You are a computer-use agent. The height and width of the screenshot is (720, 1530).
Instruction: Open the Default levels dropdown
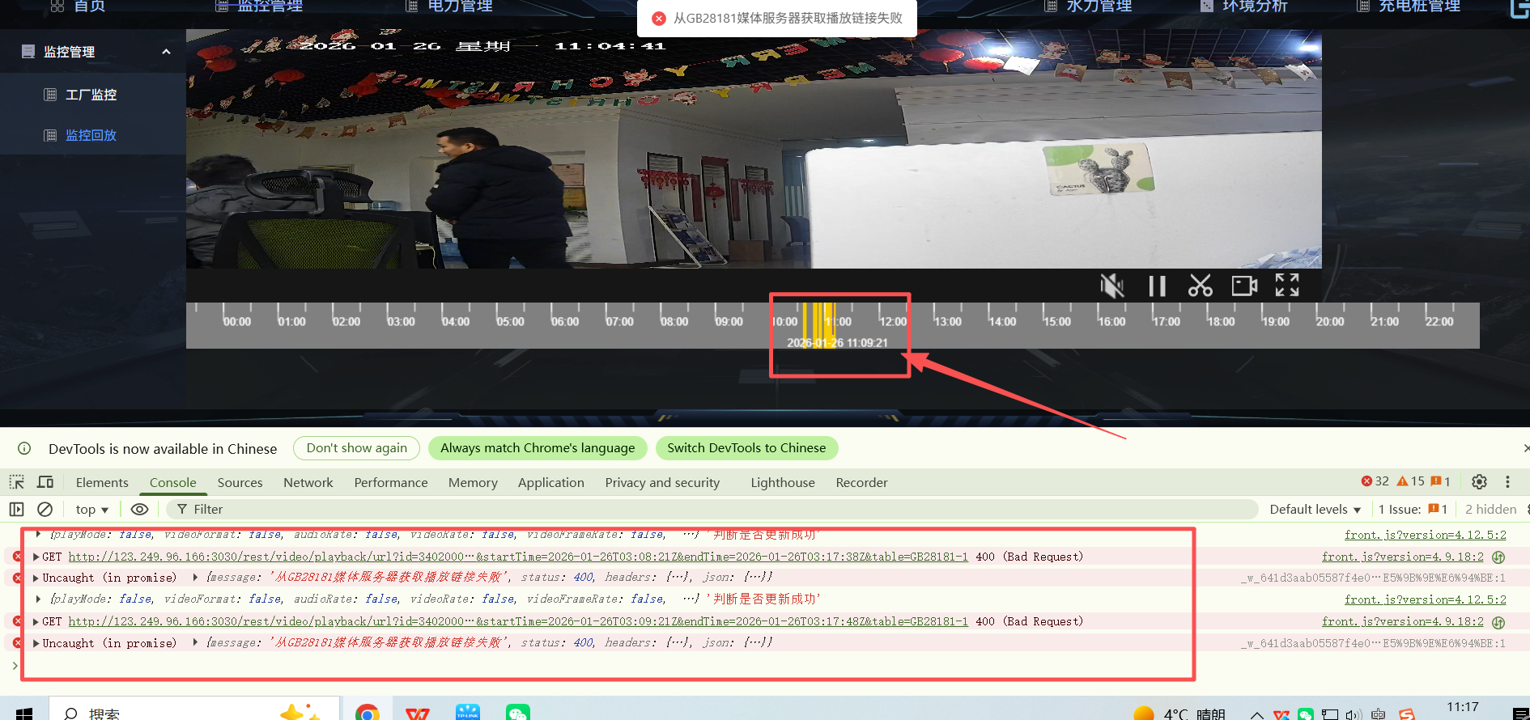tap(1315, 509)
